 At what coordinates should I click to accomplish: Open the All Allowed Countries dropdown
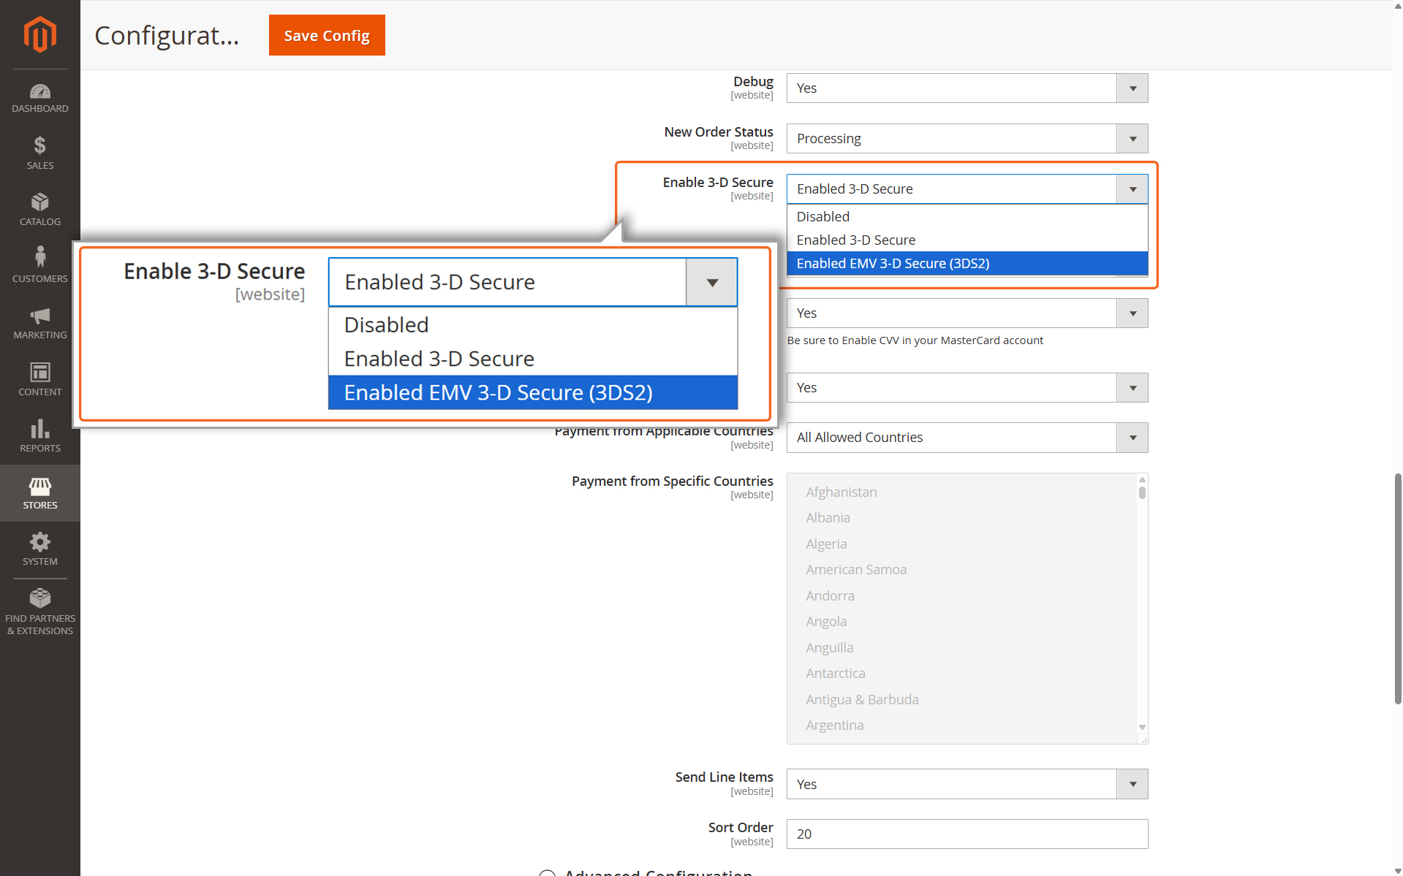point(967,438)
